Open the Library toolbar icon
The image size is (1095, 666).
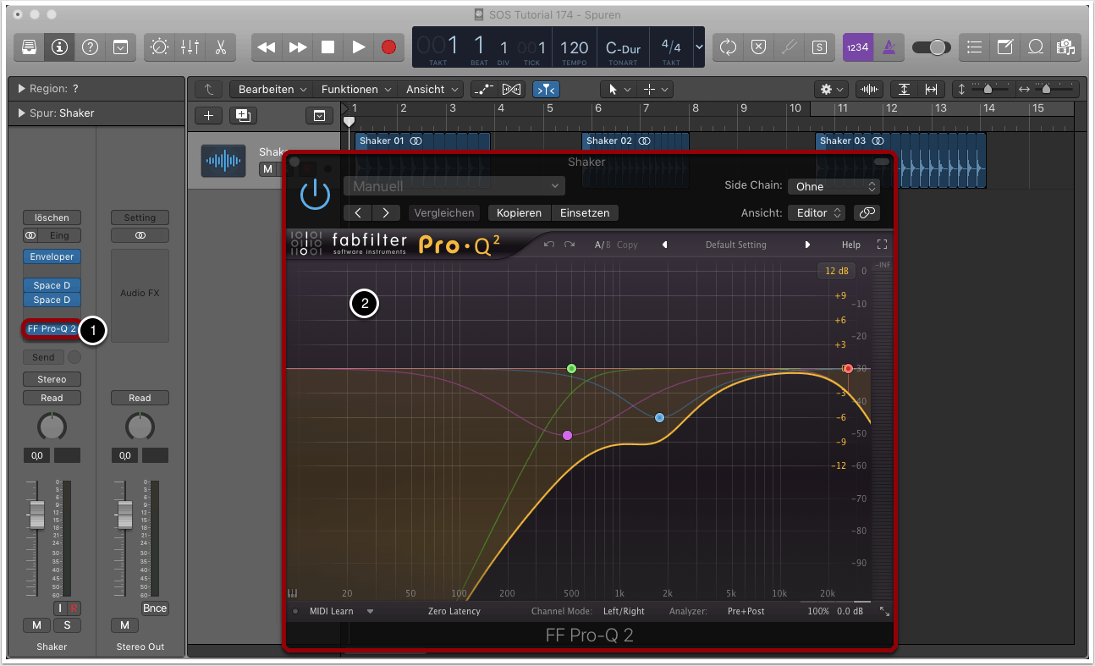(x=30, y=47)
